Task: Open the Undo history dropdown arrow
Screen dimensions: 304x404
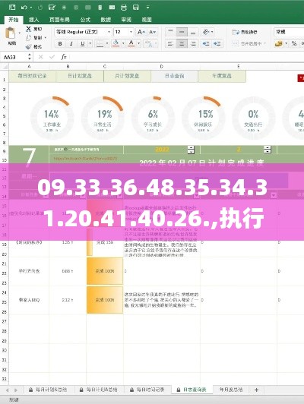Action: [31, 8]
